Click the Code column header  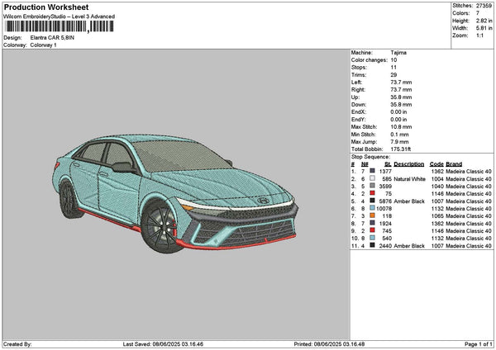coord(436,163)
